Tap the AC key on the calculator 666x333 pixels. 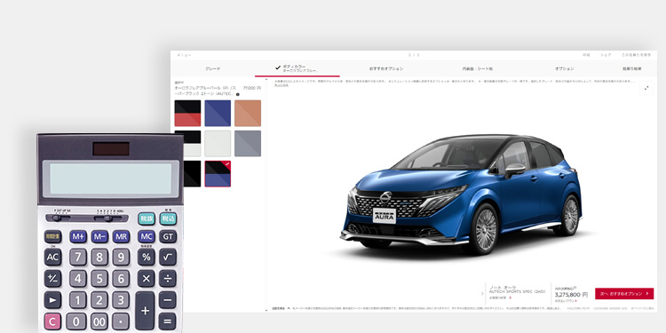coord(52,257)
